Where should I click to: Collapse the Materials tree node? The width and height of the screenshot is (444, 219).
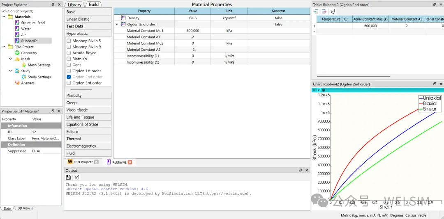(4, 17)
